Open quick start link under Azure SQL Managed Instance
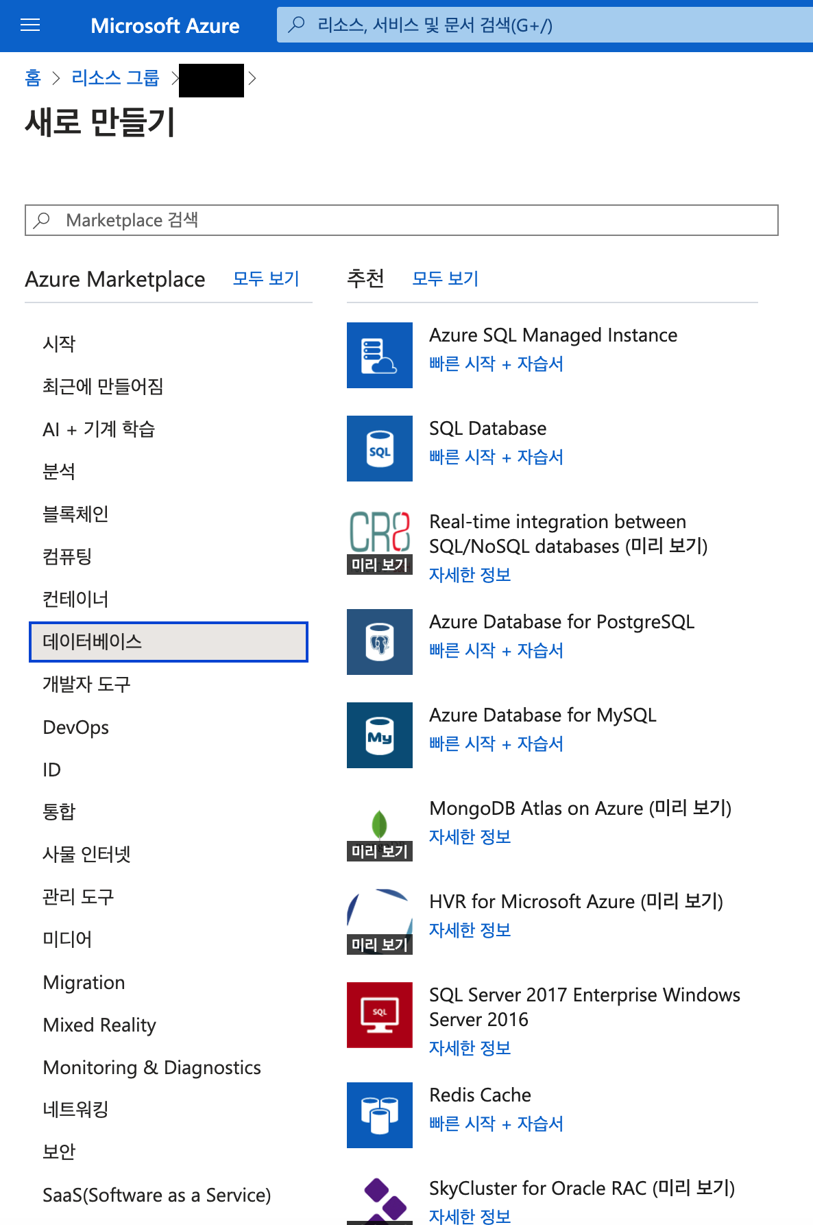Screen dimensions: 813x1225 pos(496,364)
